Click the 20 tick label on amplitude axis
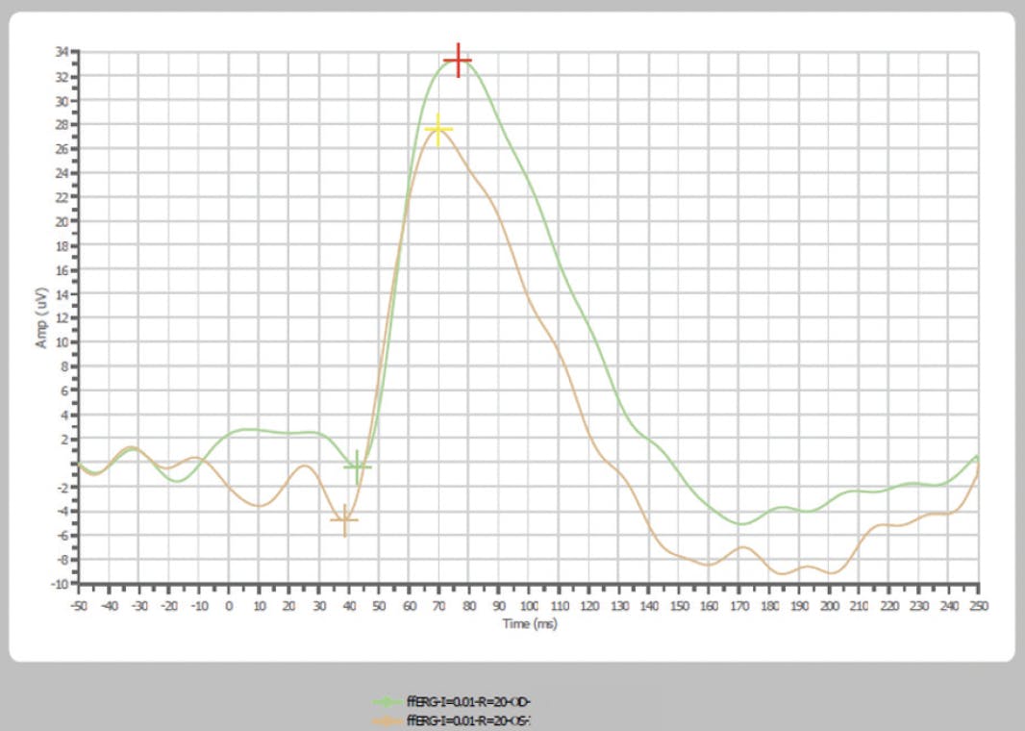 point(62,221)
